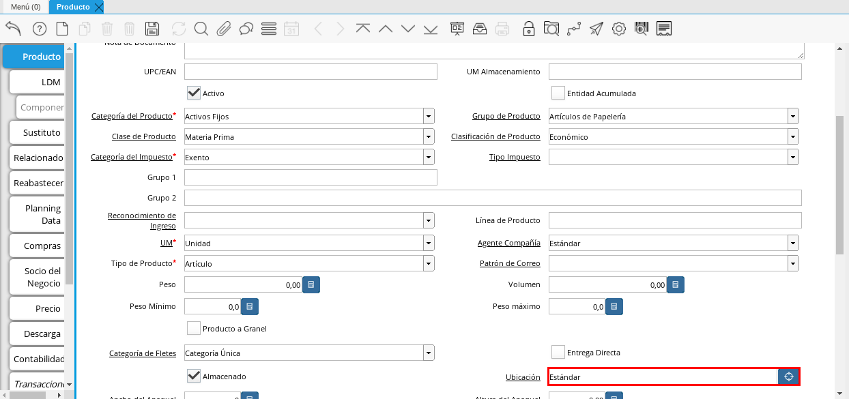Open chat with the speech bubbles icon
849x399 pixels.
246,29
